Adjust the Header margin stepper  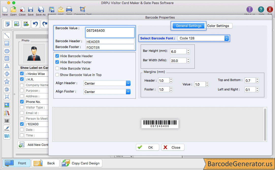pyautogui.click(x=171, y=80)
